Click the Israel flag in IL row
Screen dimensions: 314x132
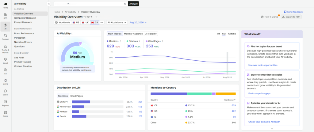pyautogui.click(x=152, y=117)
